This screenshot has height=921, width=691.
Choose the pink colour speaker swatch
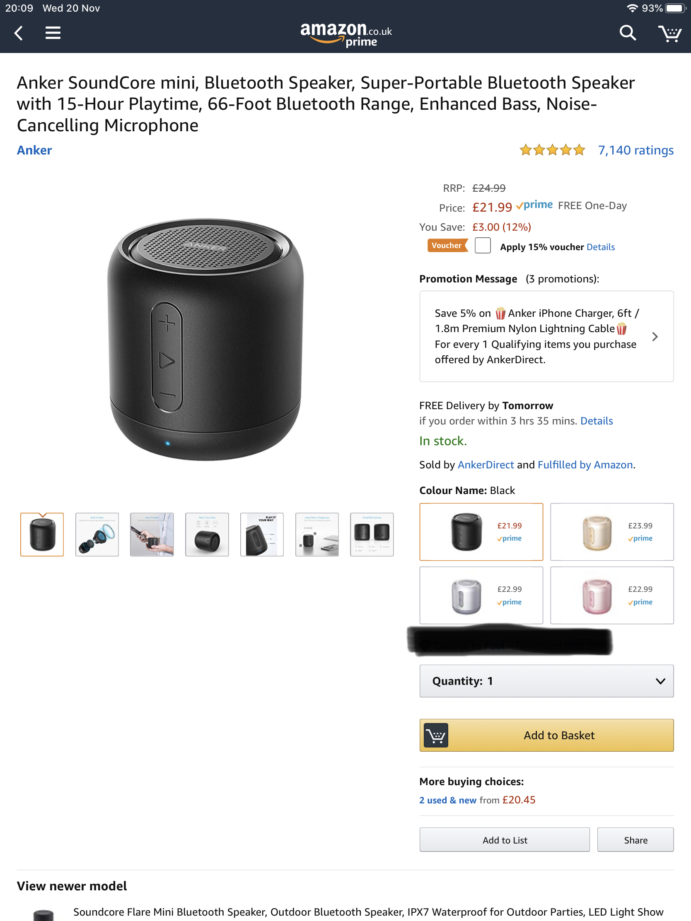point(612,596)
